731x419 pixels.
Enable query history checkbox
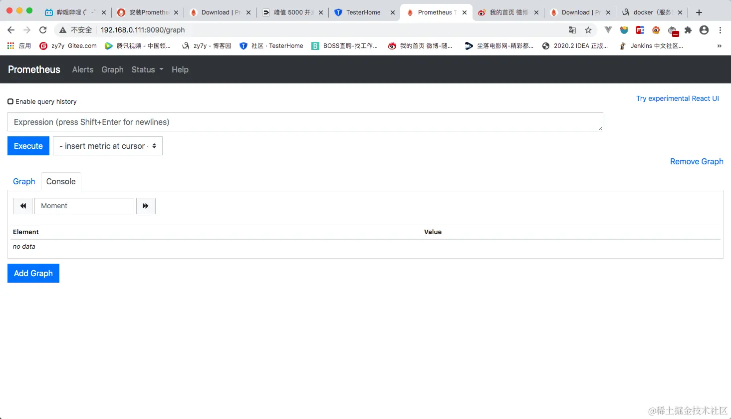pos(10,101)
